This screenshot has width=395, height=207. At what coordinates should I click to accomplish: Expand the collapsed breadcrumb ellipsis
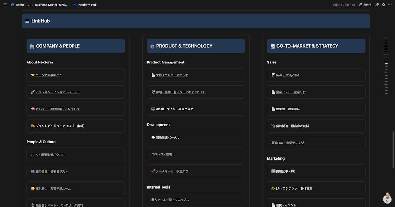pos(29,5)
